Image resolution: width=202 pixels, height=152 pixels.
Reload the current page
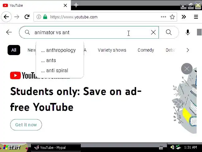click(x=27, y=17)
